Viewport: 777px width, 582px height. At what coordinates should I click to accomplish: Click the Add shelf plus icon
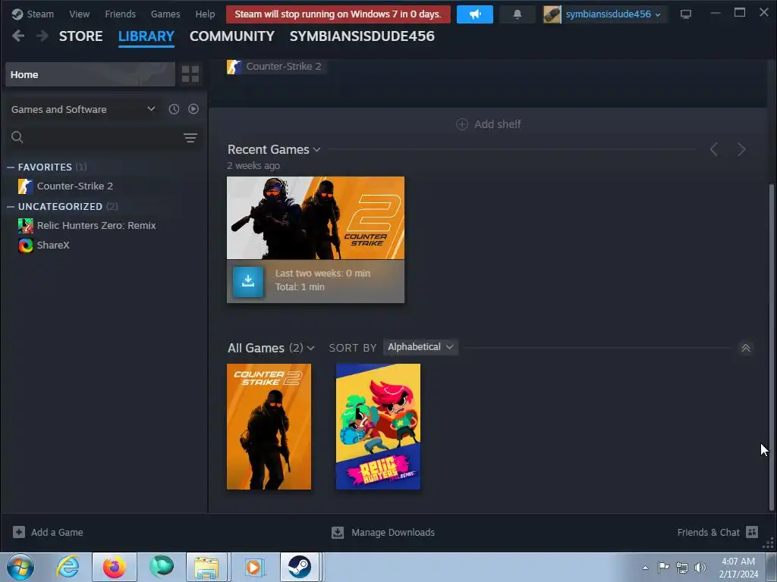462,124
